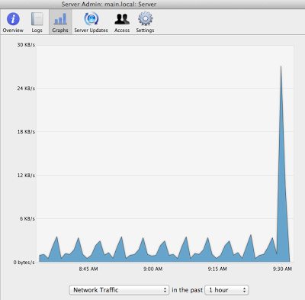Select the Graphs bar chart icon
This screenshot has height=300, width=305.
point(60,19)
